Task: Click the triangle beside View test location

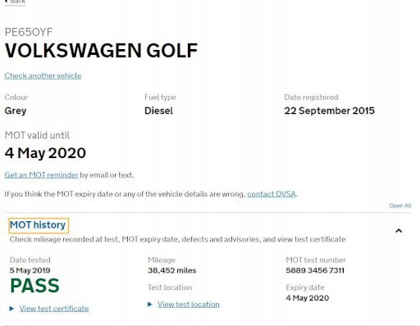Action: (149, 304)
